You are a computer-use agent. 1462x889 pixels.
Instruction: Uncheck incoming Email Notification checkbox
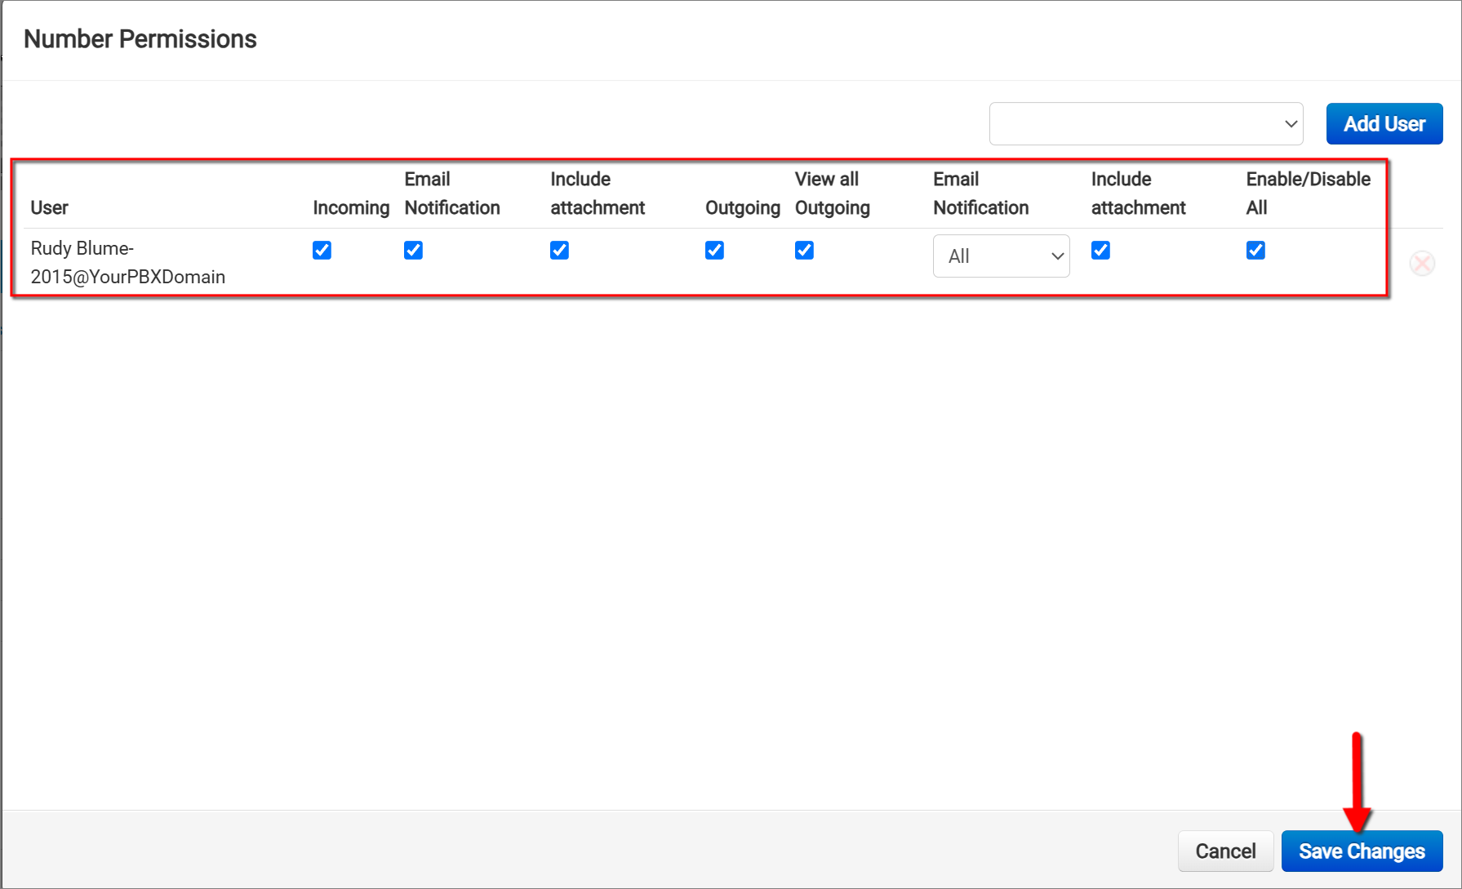[413, 250]
